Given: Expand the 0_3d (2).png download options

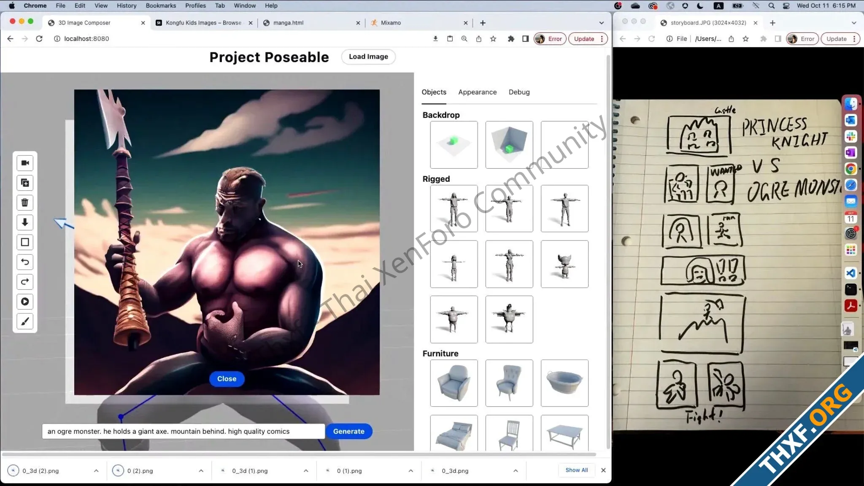Looking at the screenshot, I should 96,471.
